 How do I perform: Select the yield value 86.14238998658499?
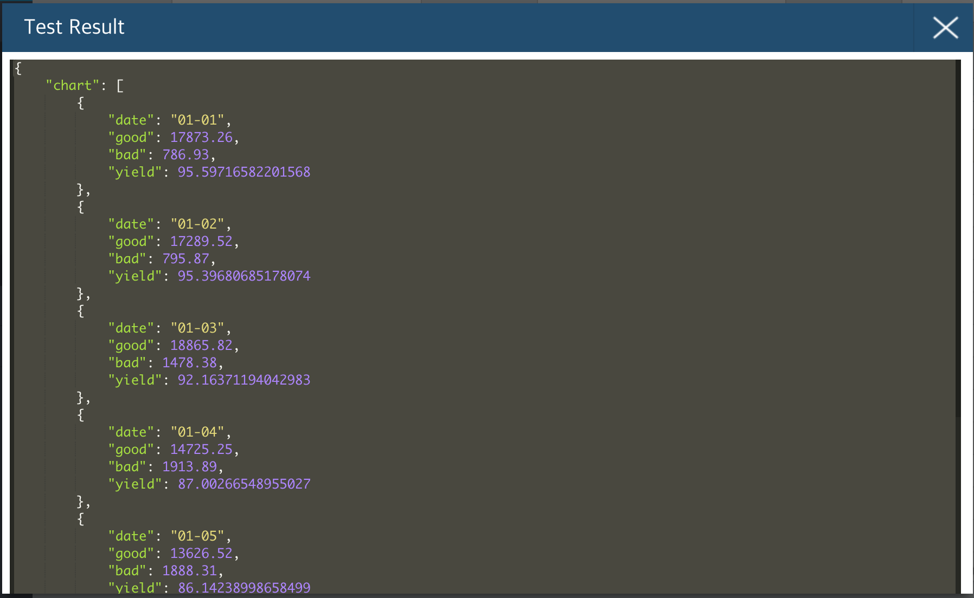(x=244, y=588)
